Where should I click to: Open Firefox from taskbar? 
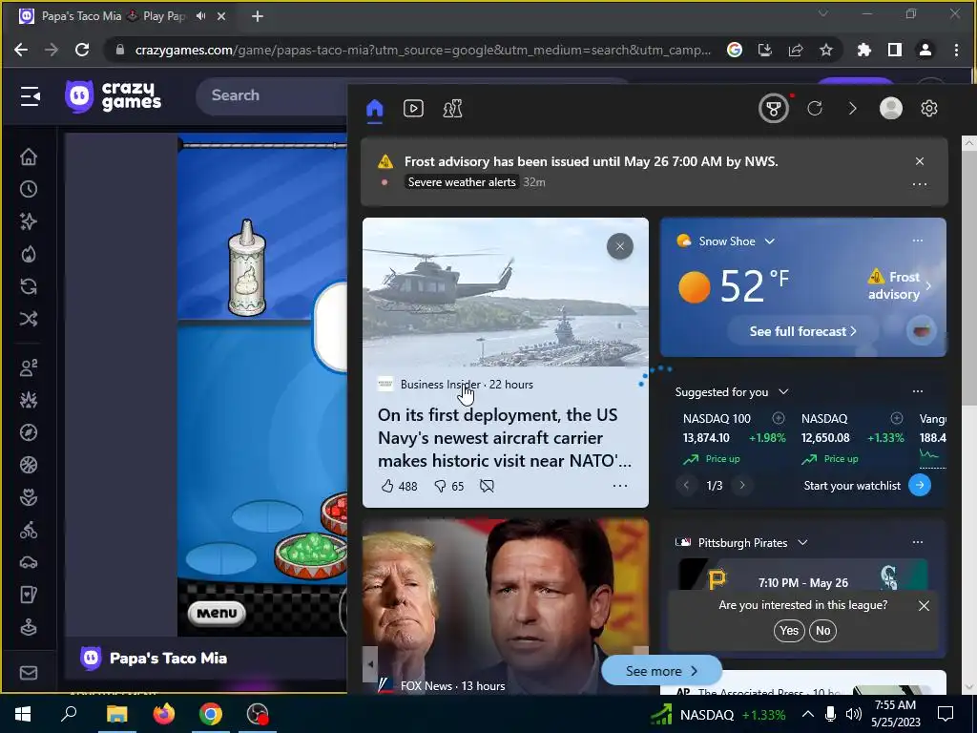pos(164,714)
